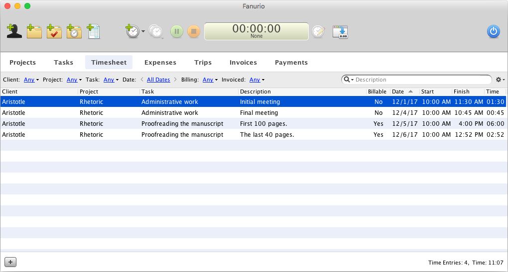Select the Timesheet tab
The width and height of the screenshot is (508, 272).
click(109, 63)
